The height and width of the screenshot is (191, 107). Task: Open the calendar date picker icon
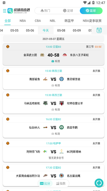99,30
